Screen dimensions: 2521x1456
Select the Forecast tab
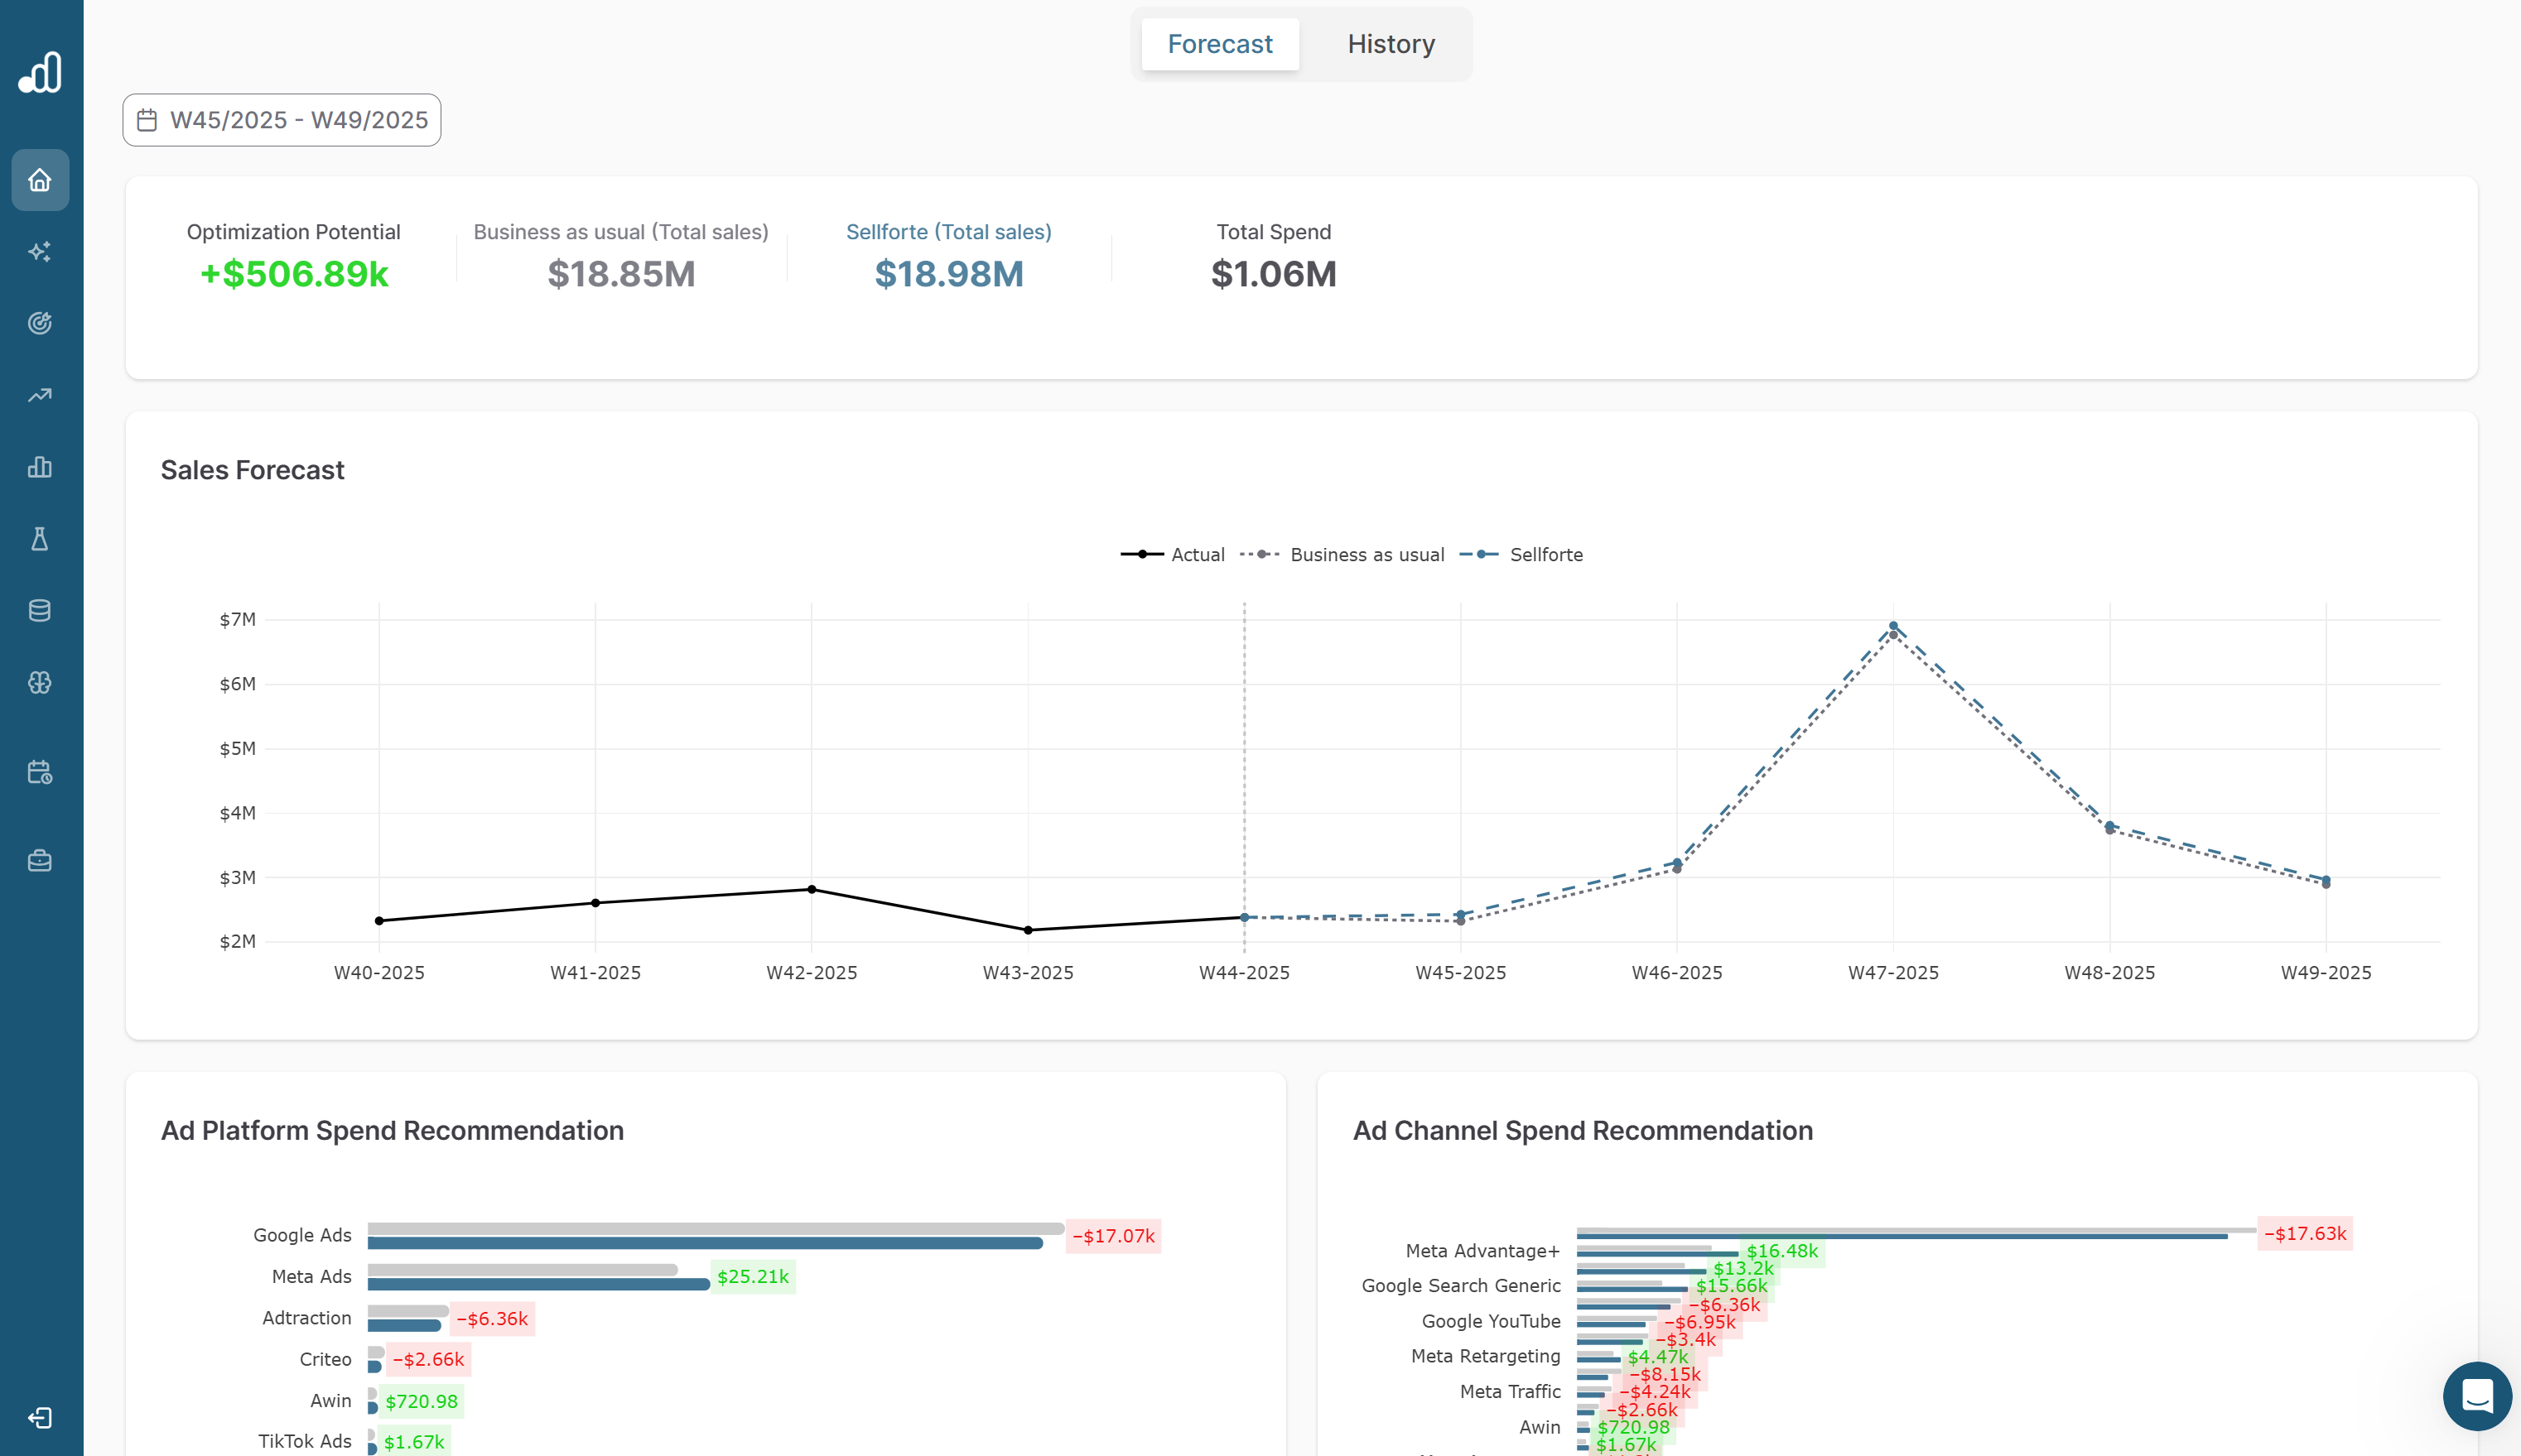point(1219,44)
